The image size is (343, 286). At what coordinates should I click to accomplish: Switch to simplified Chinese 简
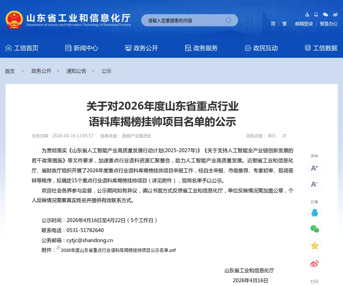[273, 24]
